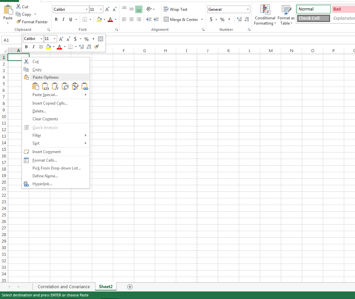Choose Insert Copied Cells
Image resolution: width=355 pixels, height=299 pixels.
(56, 103)
